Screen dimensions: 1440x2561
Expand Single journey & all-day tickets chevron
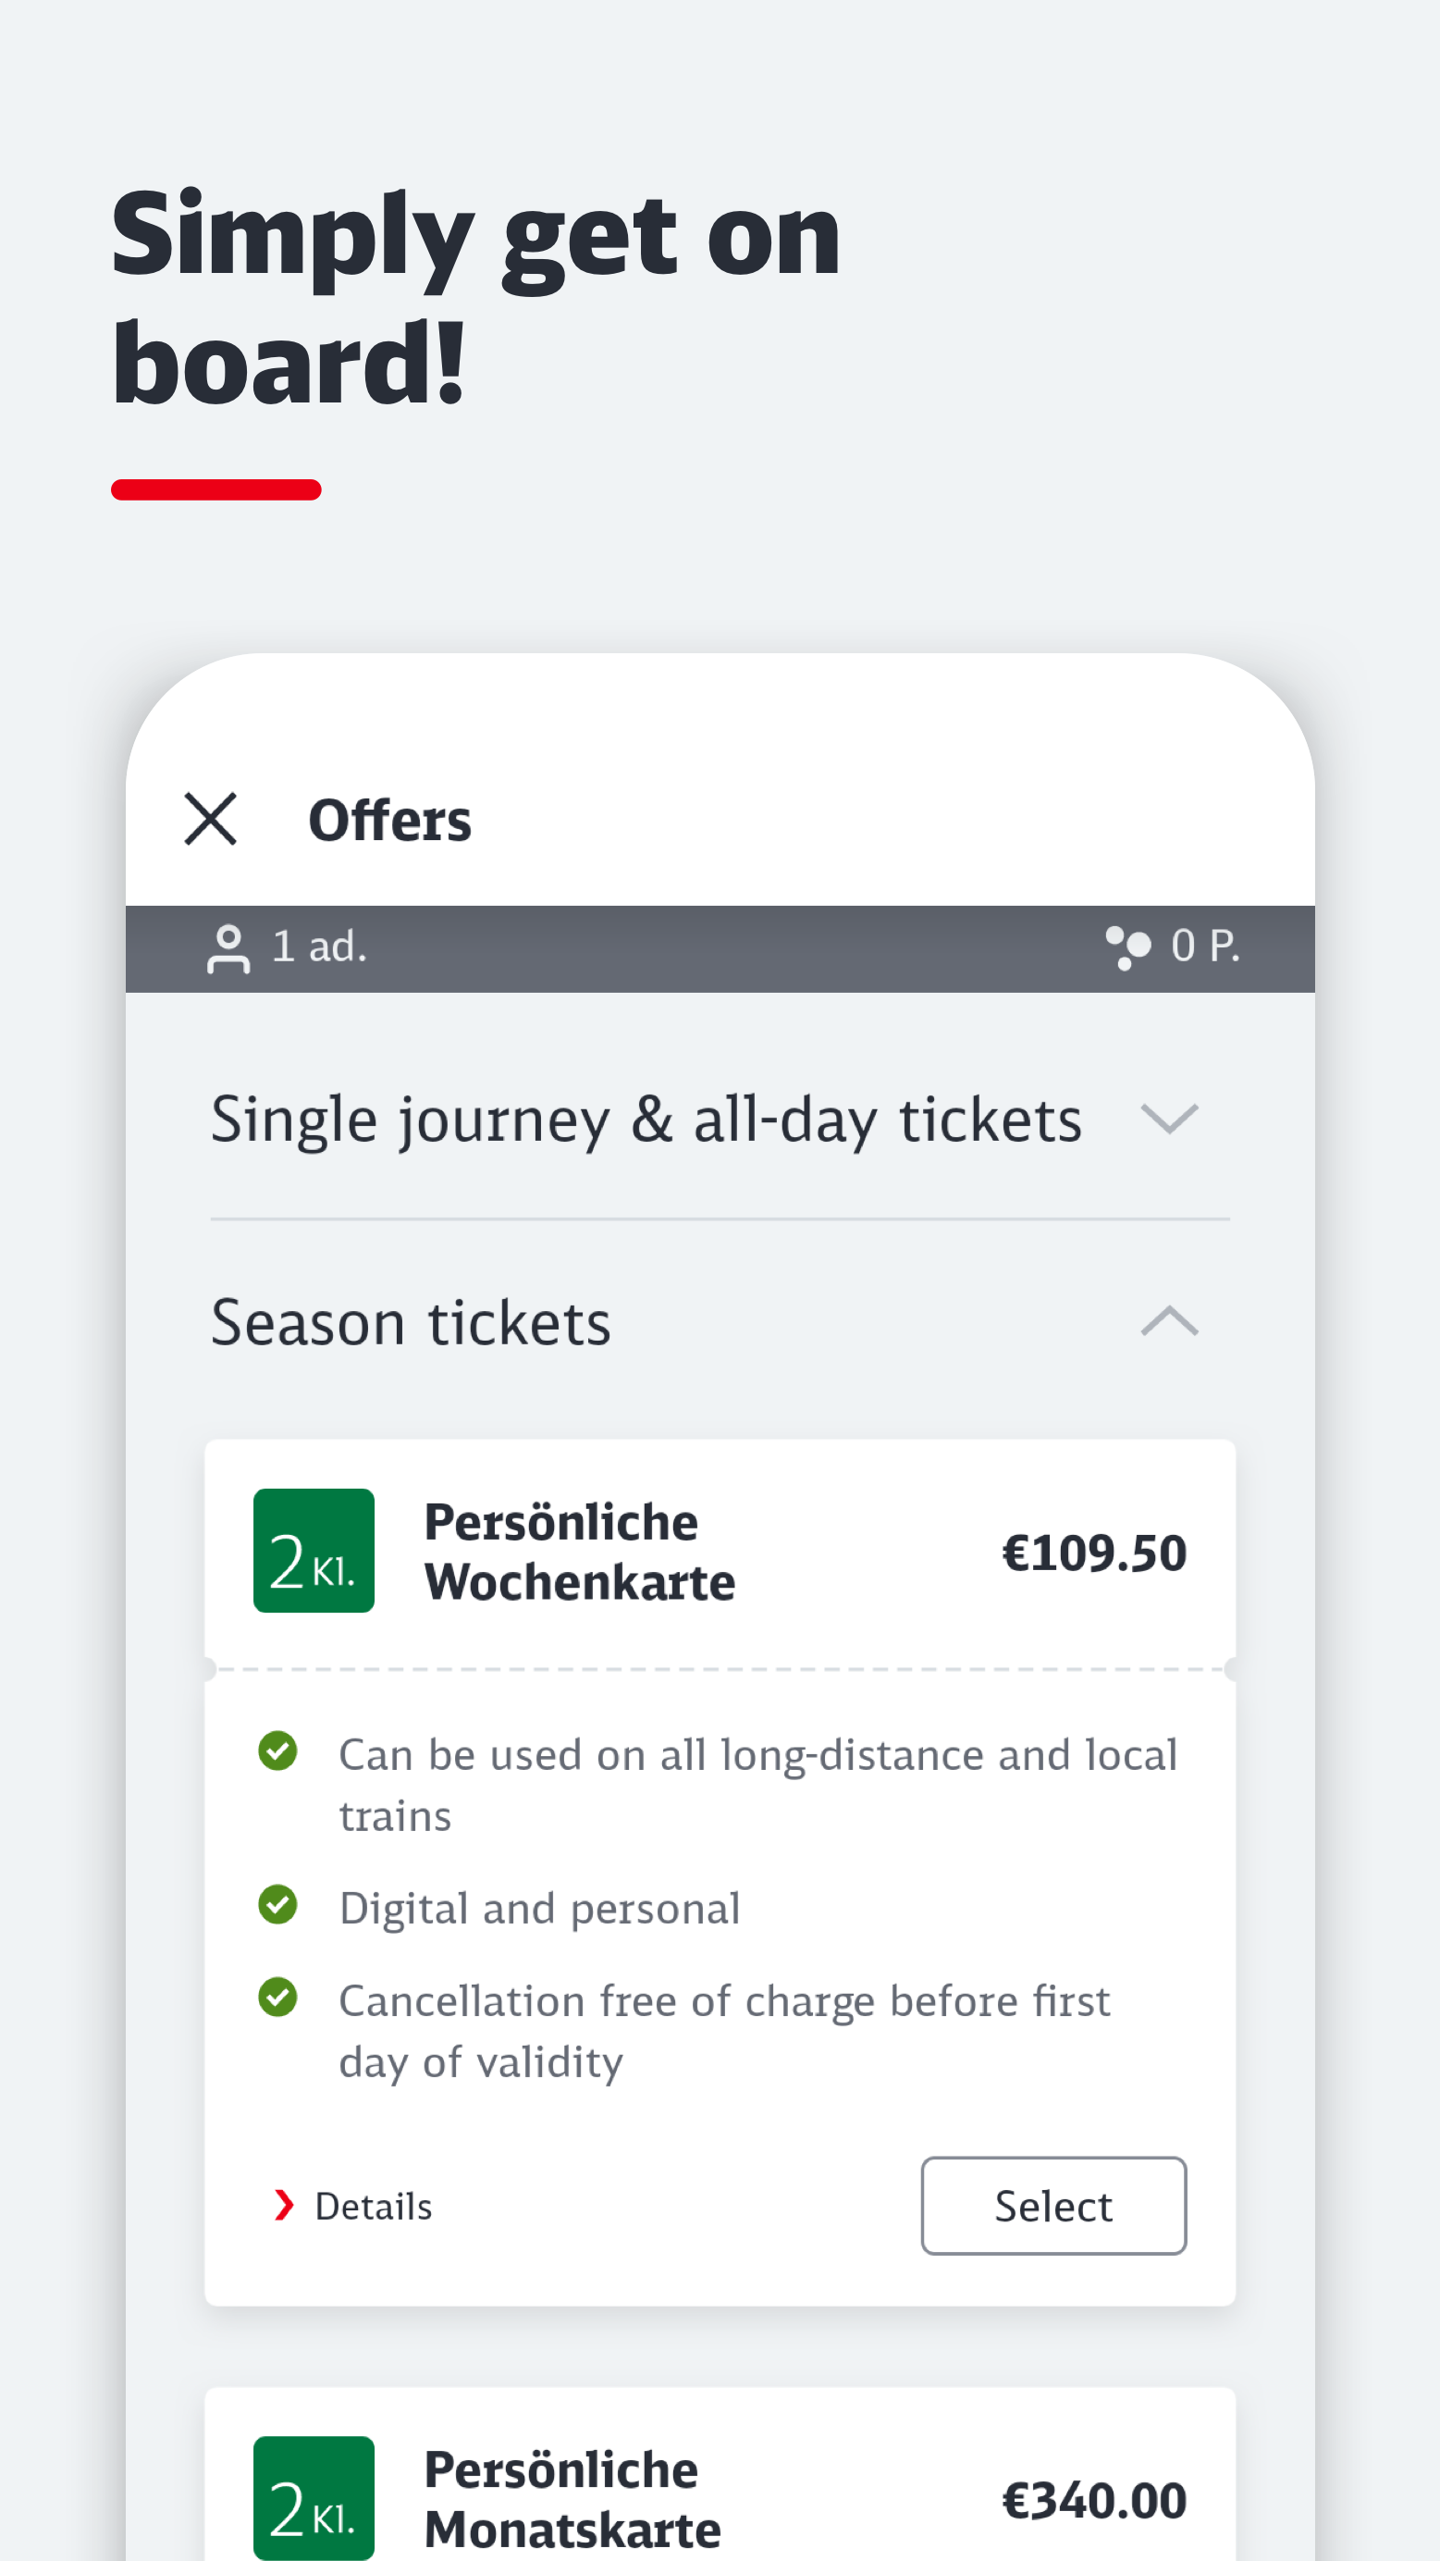pos(1170,1119)
